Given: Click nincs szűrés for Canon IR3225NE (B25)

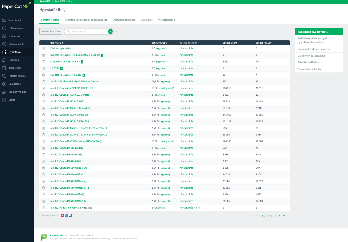Looking at the screenshot, I should (x=186, y=101).
